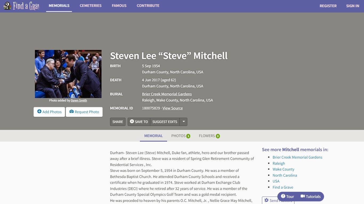
Task: Open Brier Creek Memorial Gardens in the sidebar list
Action: tap(297, 157)
